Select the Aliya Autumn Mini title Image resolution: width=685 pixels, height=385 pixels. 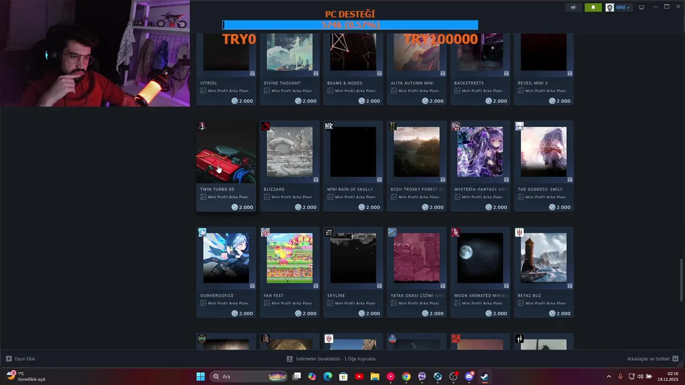coord(412,83)
